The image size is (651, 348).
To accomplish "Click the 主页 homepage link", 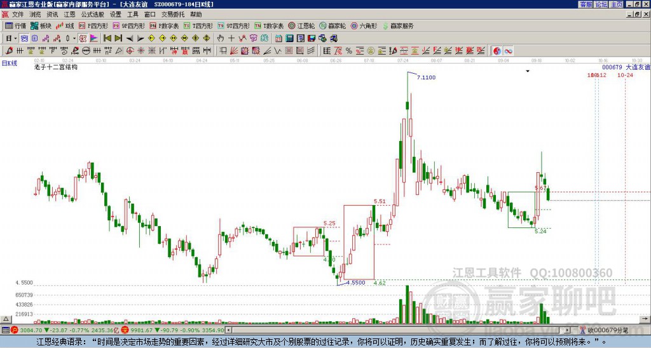I will [x=616, y=4].
